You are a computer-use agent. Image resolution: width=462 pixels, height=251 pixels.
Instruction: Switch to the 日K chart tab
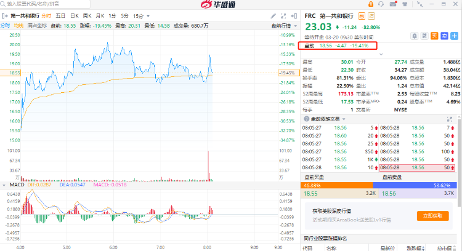click(x=75, y=16)
